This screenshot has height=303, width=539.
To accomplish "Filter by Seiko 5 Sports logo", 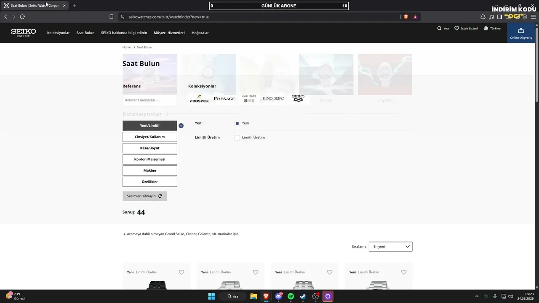I will coord(298,98).
